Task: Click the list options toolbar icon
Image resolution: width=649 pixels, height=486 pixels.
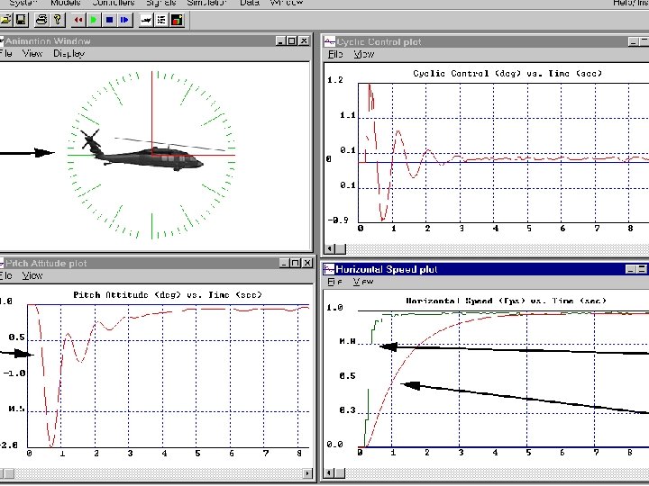Action: click(160, 19)
